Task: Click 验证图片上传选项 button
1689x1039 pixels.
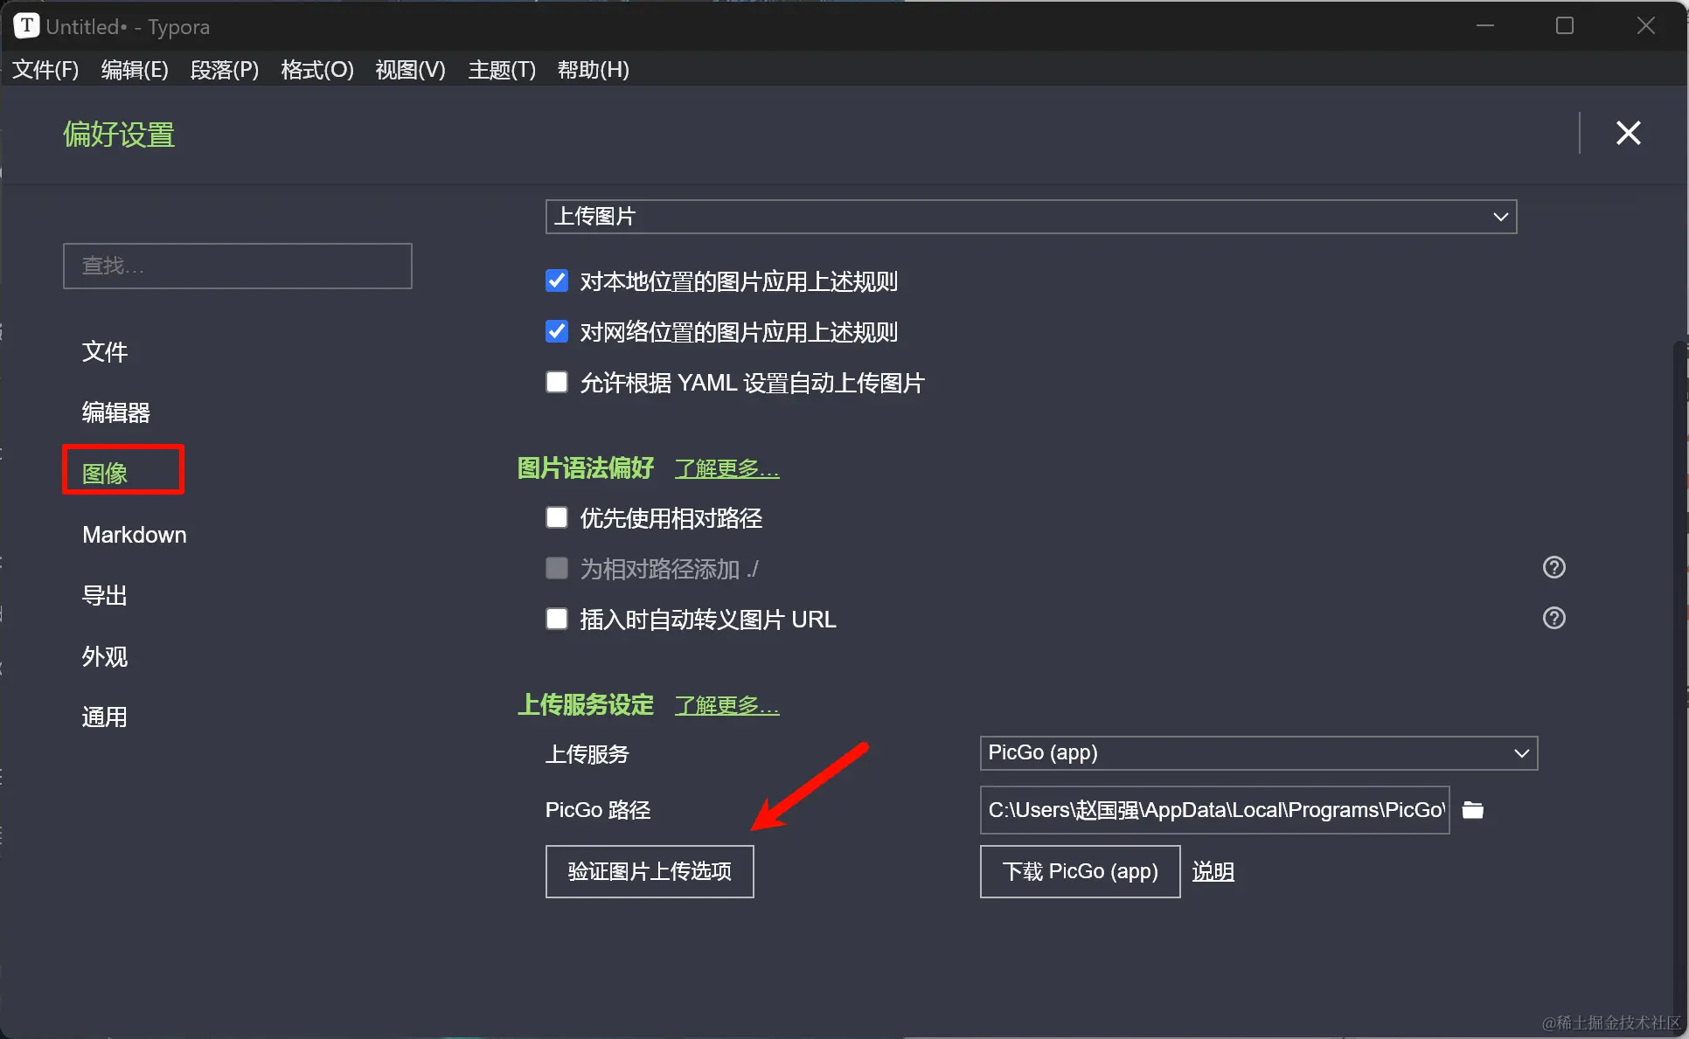Action: (x=650, y=871)
